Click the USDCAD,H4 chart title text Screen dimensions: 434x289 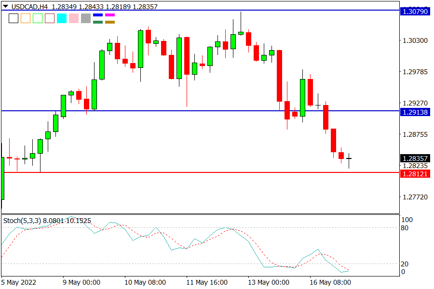tap(29, 7)
